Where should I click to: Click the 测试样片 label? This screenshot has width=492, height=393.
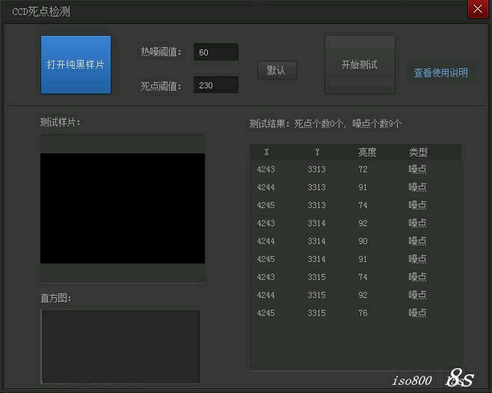coord(60,122)
